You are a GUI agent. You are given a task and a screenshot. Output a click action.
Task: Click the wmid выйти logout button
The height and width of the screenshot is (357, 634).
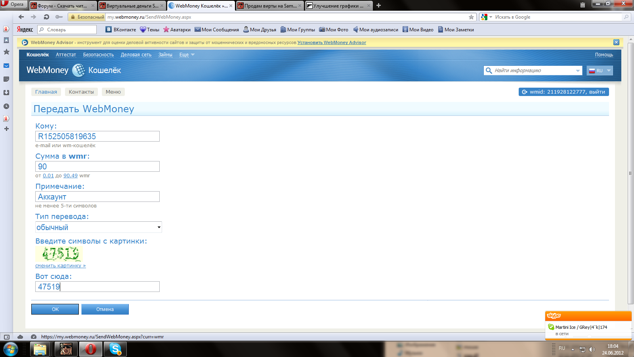563,92
